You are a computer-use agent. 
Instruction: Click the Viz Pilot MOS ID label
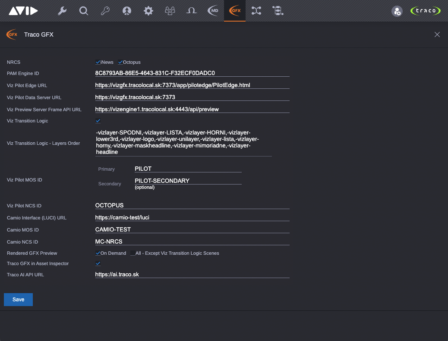(x=24, y=180)
